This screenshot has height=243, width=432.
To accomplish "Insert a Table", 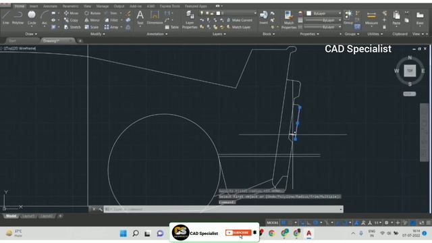I will pyautogui.click(x=172, y=27).
